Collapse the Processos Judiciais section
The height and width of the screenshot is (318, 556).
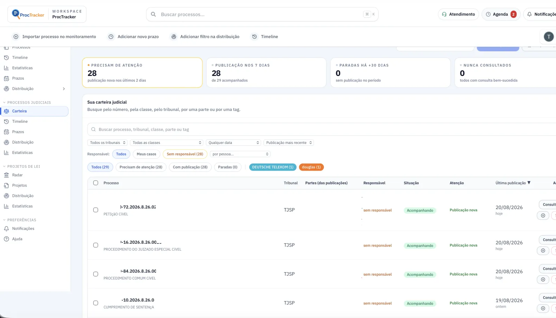[27, 103]
